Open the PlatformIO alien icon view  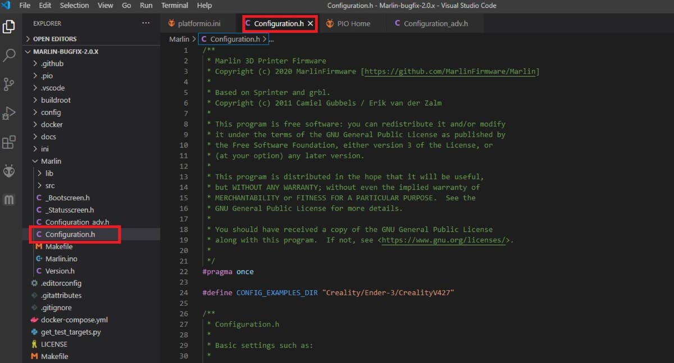(9, 171)
